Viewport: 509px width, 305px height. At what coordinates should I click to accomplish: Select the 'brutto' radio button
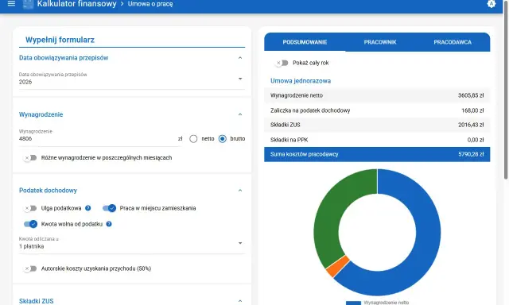(x=223, y=139)
